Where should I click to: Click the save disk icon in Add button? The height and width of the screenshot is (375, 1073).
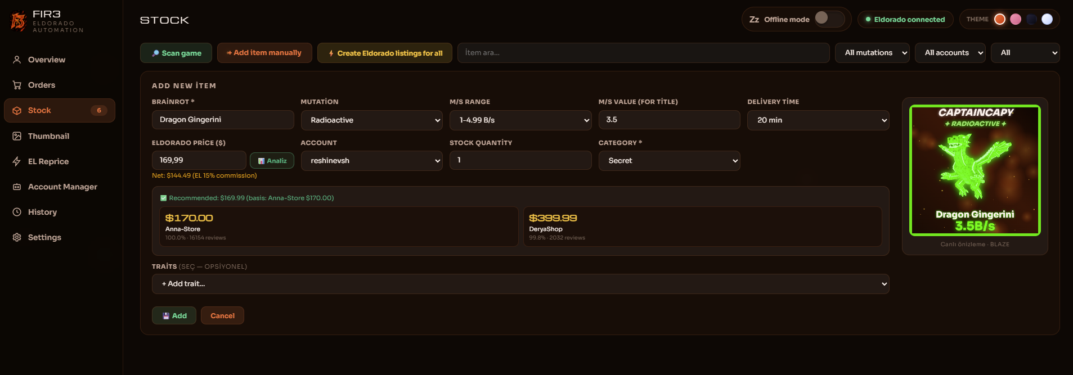[166, 316]
